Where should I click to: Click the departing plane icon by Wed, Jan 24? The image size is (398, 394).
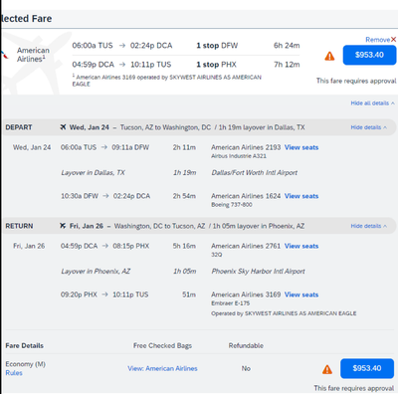63,127
